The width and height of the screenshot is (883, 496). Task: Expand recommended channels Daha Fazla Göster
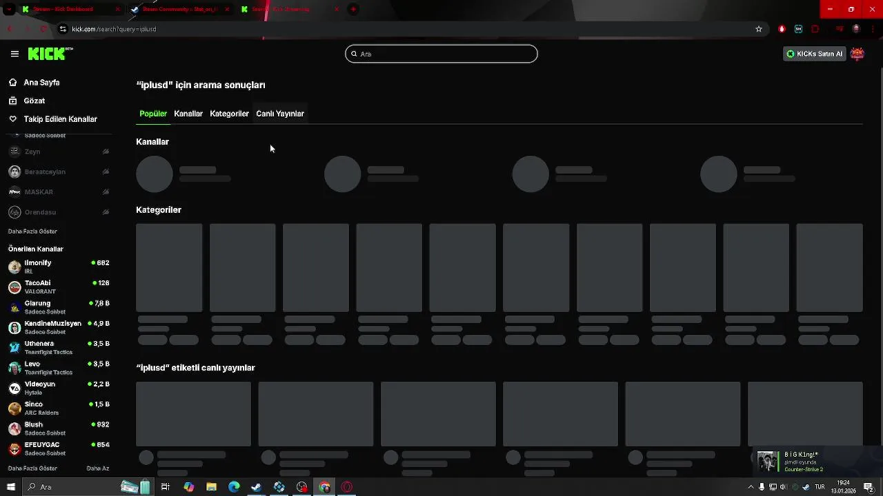click(32, 468)
